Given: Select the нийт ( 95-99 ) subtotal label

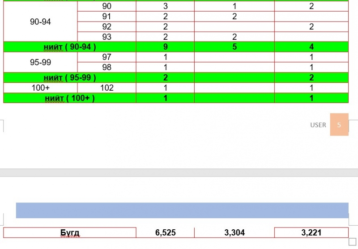Looking at the screenshot, I should [70, 77].
